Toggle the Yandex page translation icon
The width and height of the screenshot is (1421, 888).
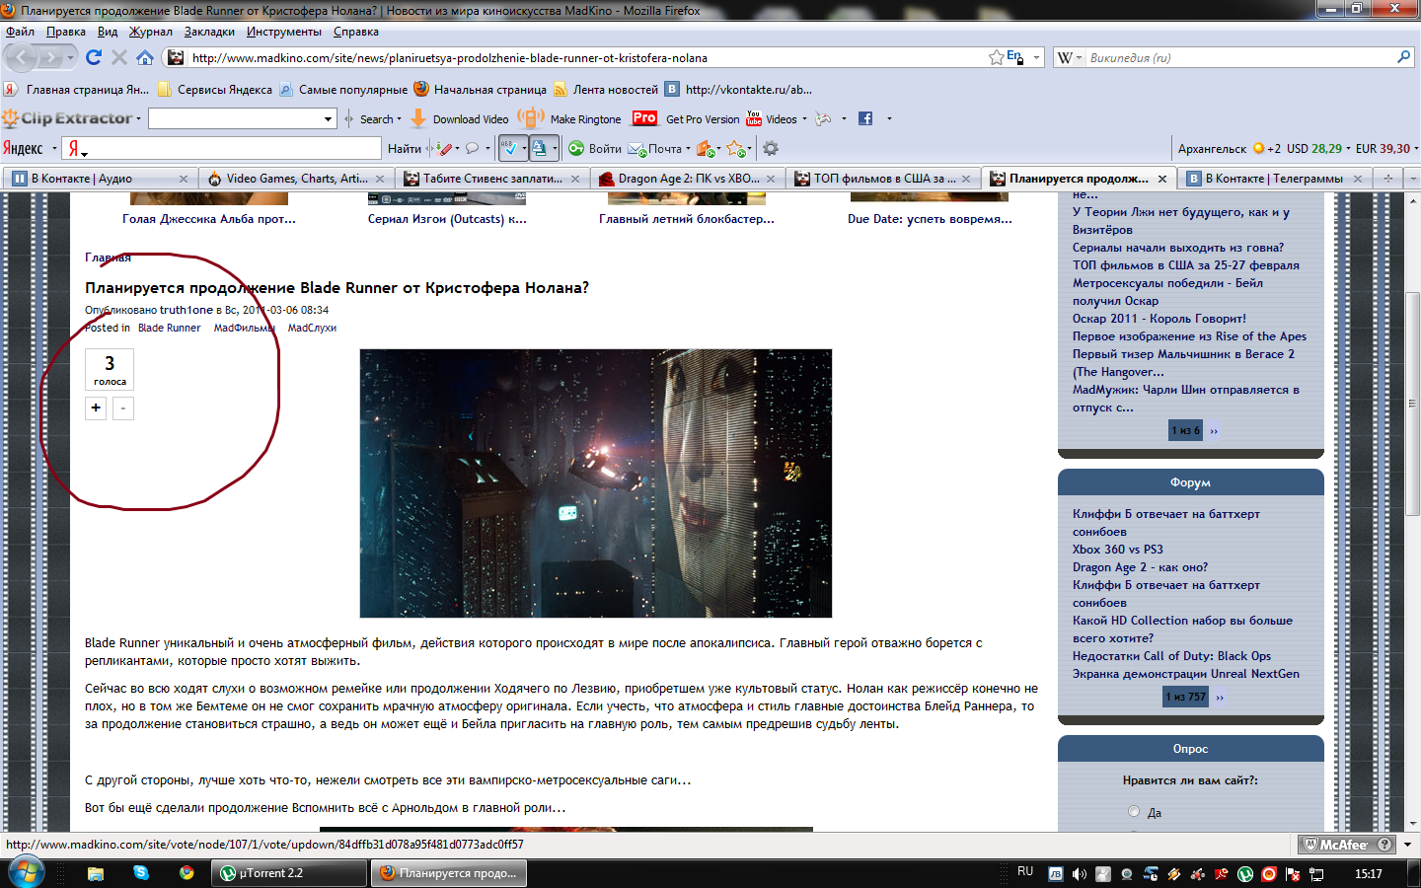pyautogui.click(x=539, y=148)
